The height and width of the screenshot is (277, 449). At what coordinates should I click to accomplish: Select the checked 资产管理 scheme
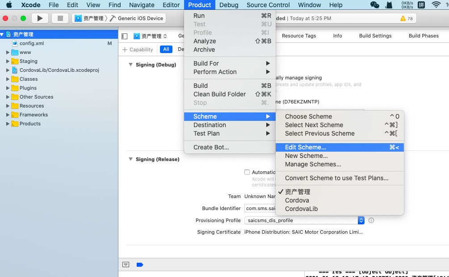pos(340,192)
